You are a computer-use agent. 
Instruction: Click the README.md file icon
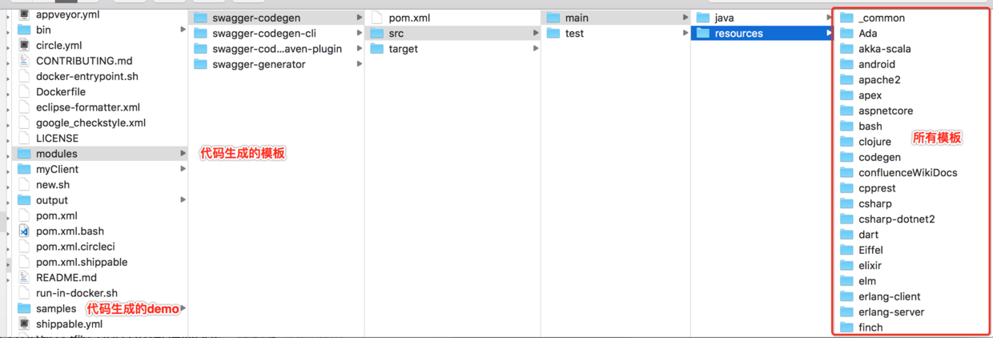24,278
